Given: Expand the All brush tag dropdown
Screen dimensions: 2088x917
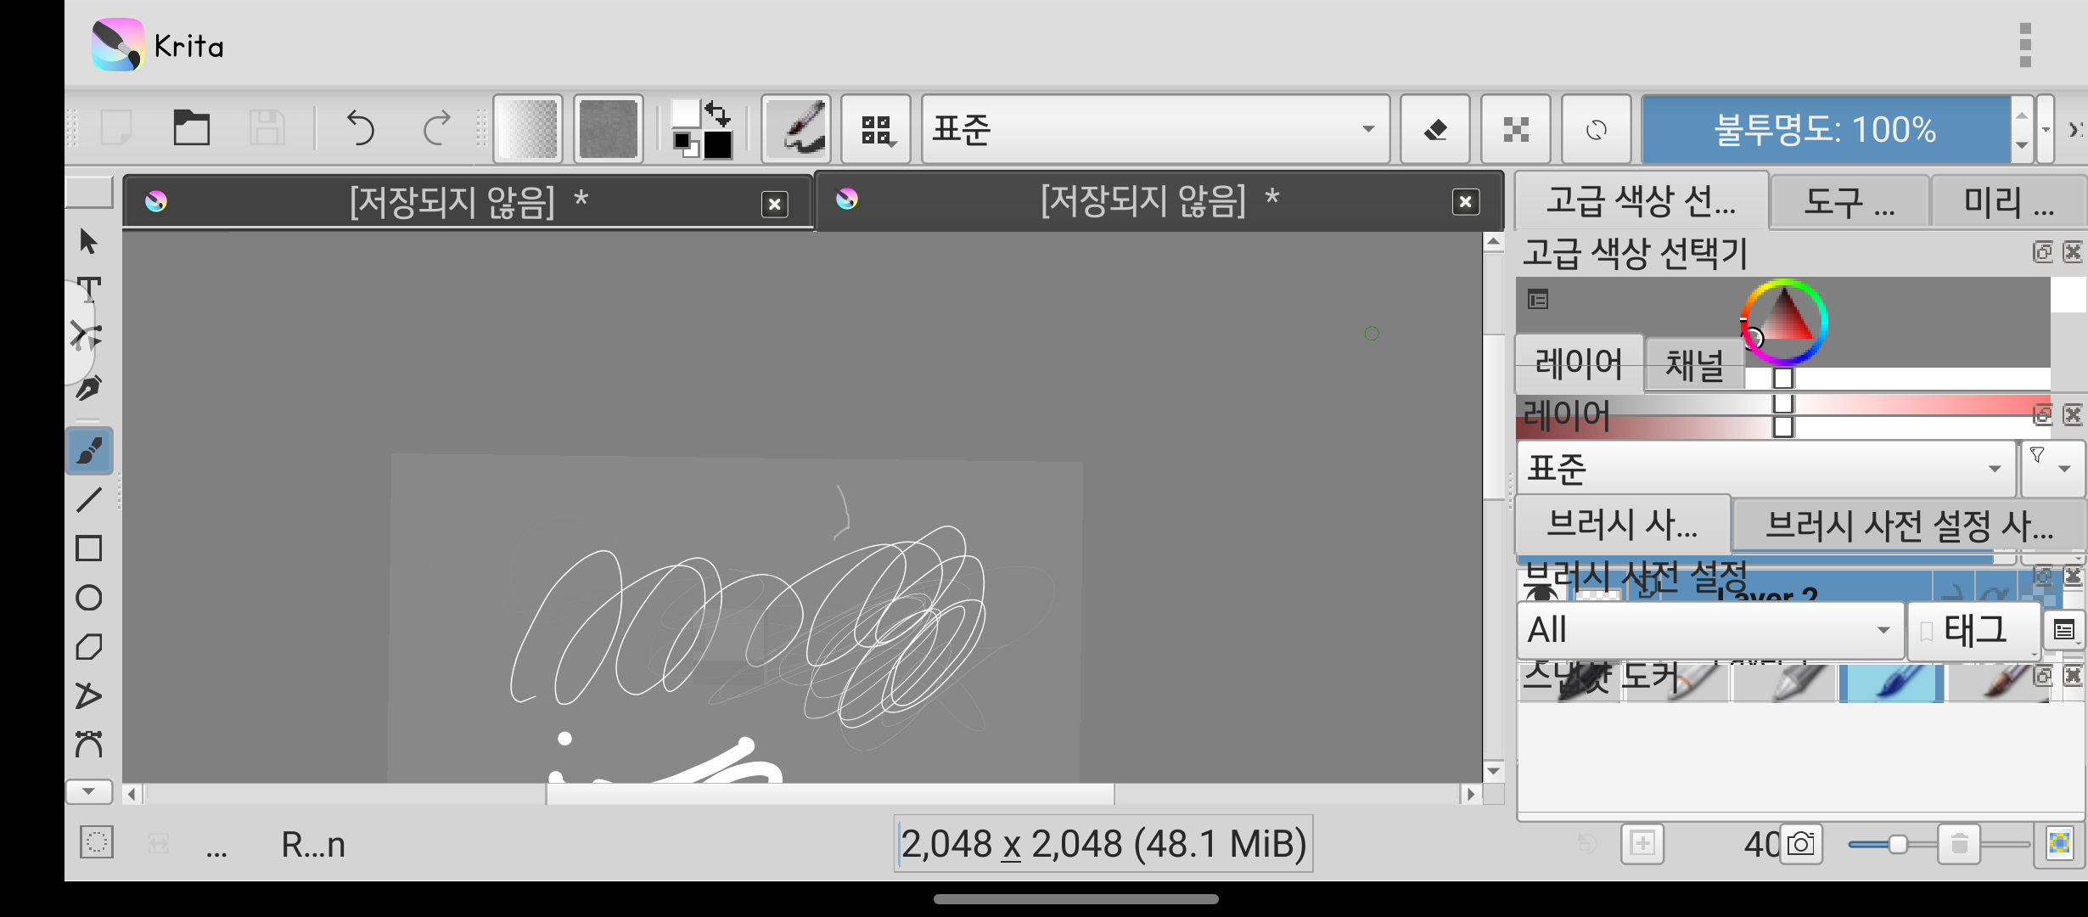Looking at the screenshot, I should [x=1709, y=630].
